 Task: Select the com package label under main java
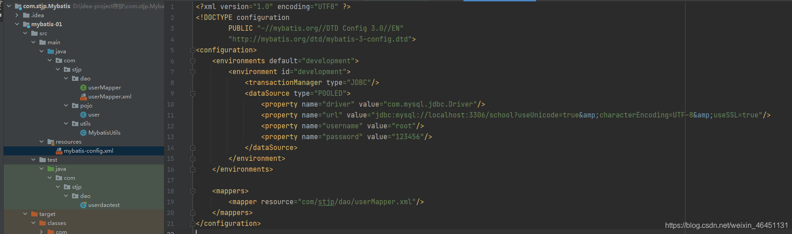(x=69, y=61)
